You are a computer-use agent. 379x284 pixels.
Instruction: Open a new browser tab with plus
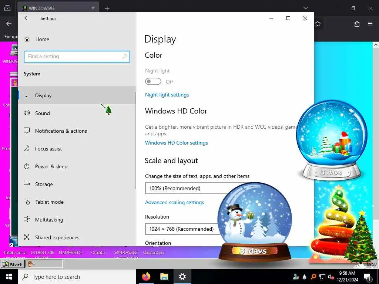(x=107, y=9)
